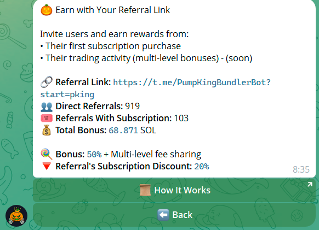Click the scroll icon on How It Works

[x=145, y=190]
